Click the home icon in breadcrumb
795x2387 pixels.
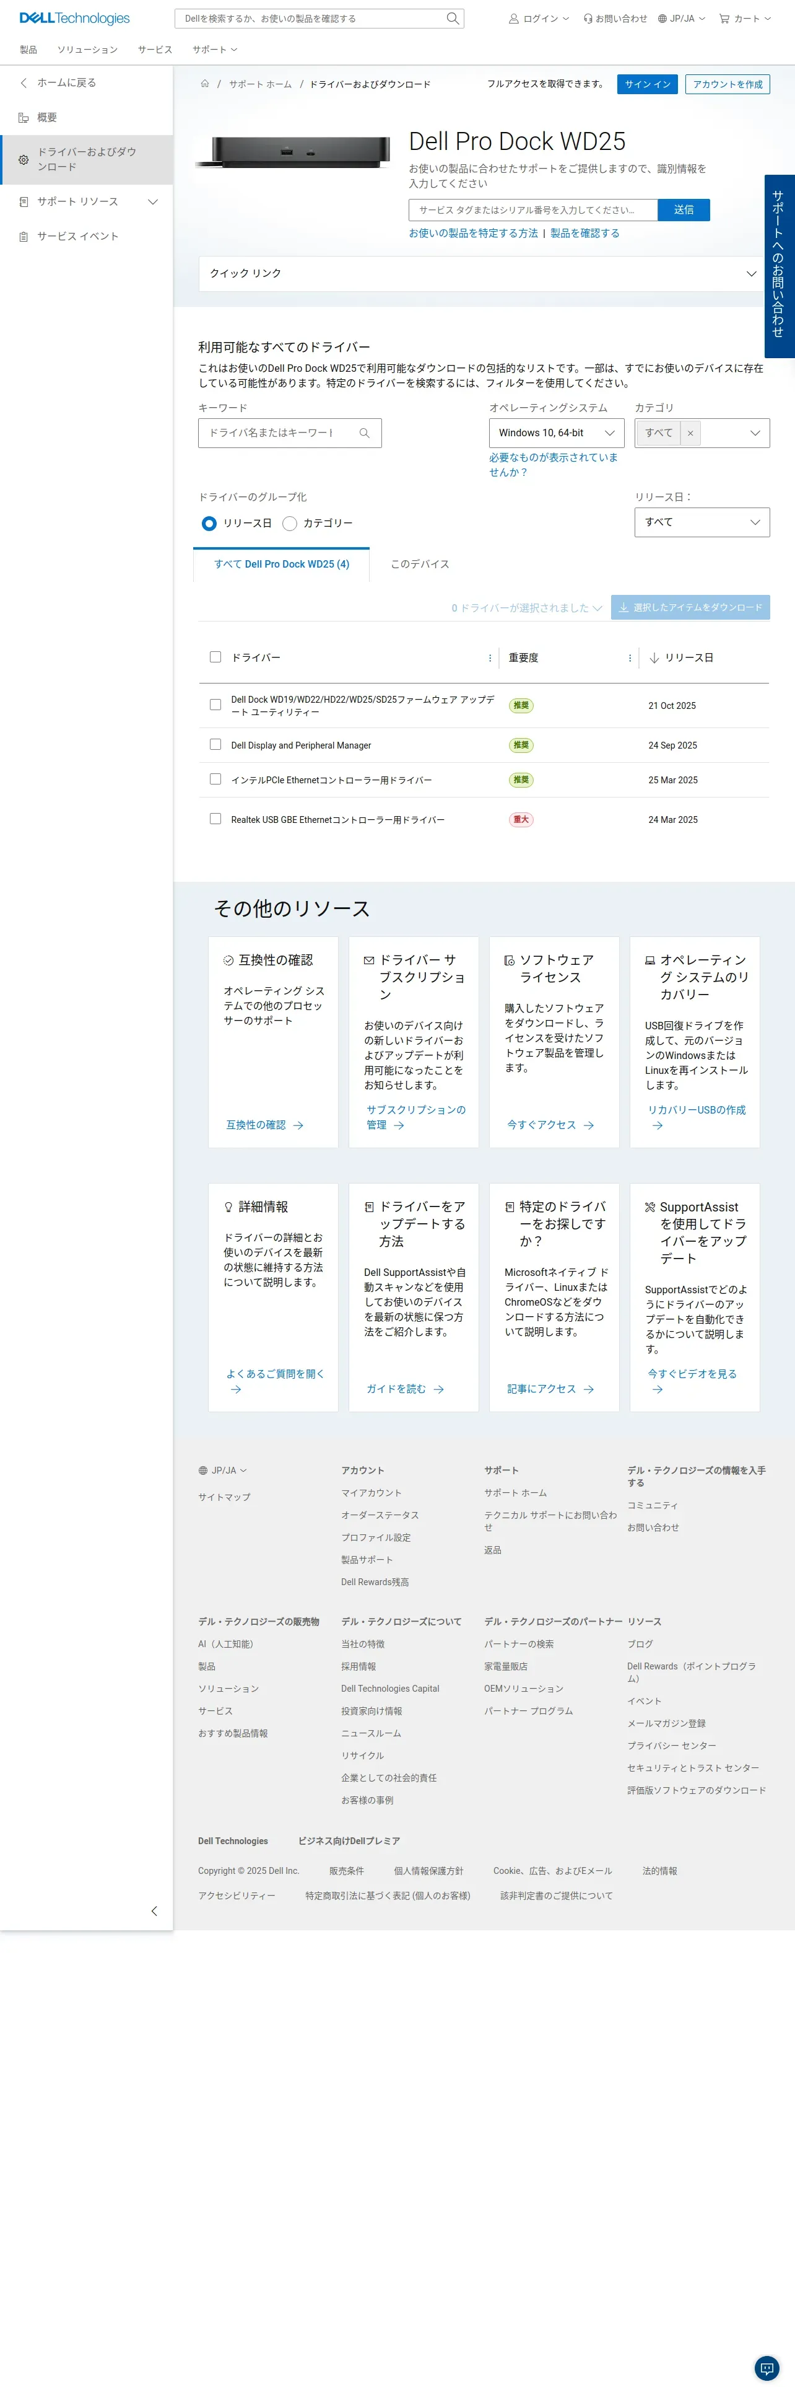coord(204,84)
